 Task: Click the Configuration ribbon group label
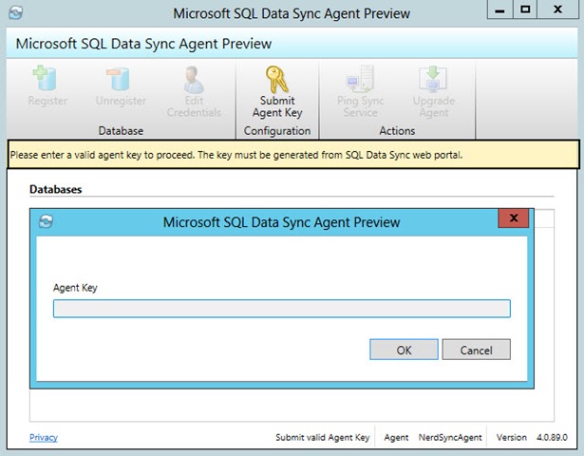(277, 131)
